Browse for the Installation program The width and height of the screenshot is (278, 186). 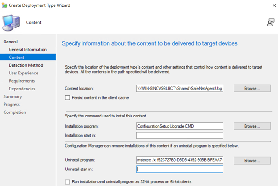[x=252, y=126]
